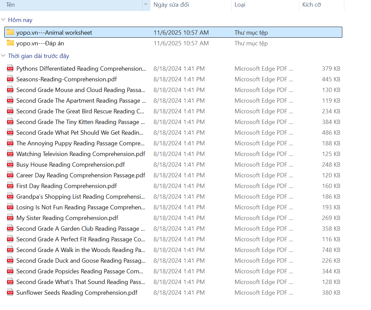This screenshot has width=371, height=310.
Task: Select Watching Television Reading Comprehension.pdf
Action: click(x=81, y=154)
